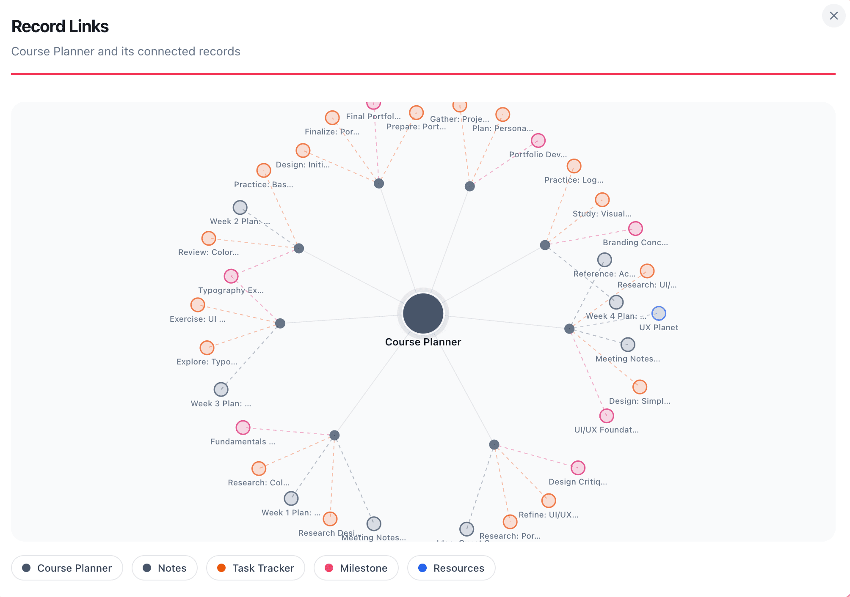Select the UX Planet resource node
This screenshot has width=850, height=597.
(x=659, y=313)
